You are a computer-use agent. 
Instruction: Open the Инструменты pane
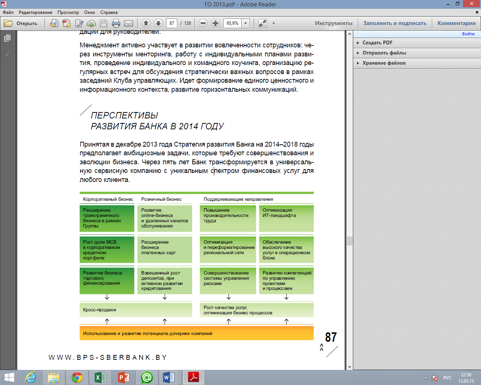pyautogui.click(x=334, y=23)
